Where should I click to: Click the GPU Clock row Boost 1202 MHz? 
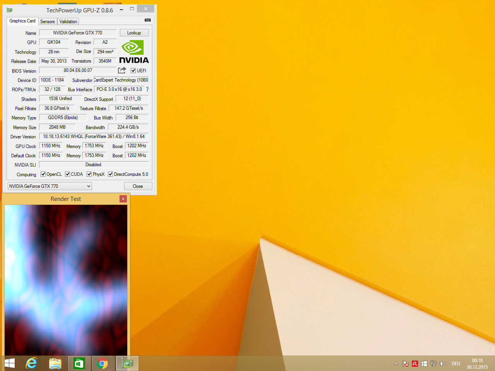(137, 146)
